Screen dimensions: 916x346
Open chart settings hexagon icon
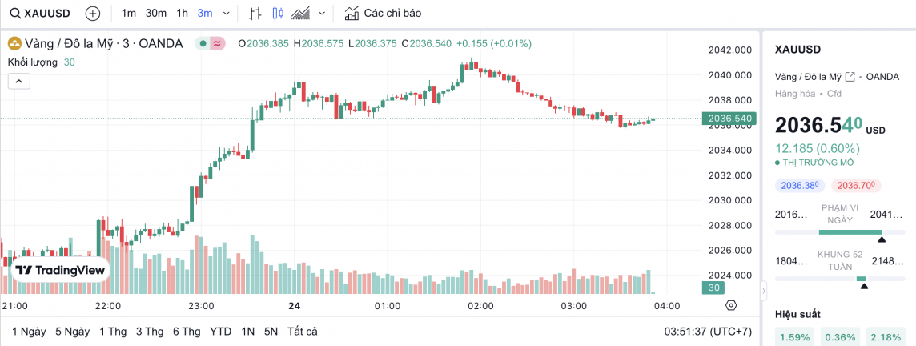[x=730, y=305]
